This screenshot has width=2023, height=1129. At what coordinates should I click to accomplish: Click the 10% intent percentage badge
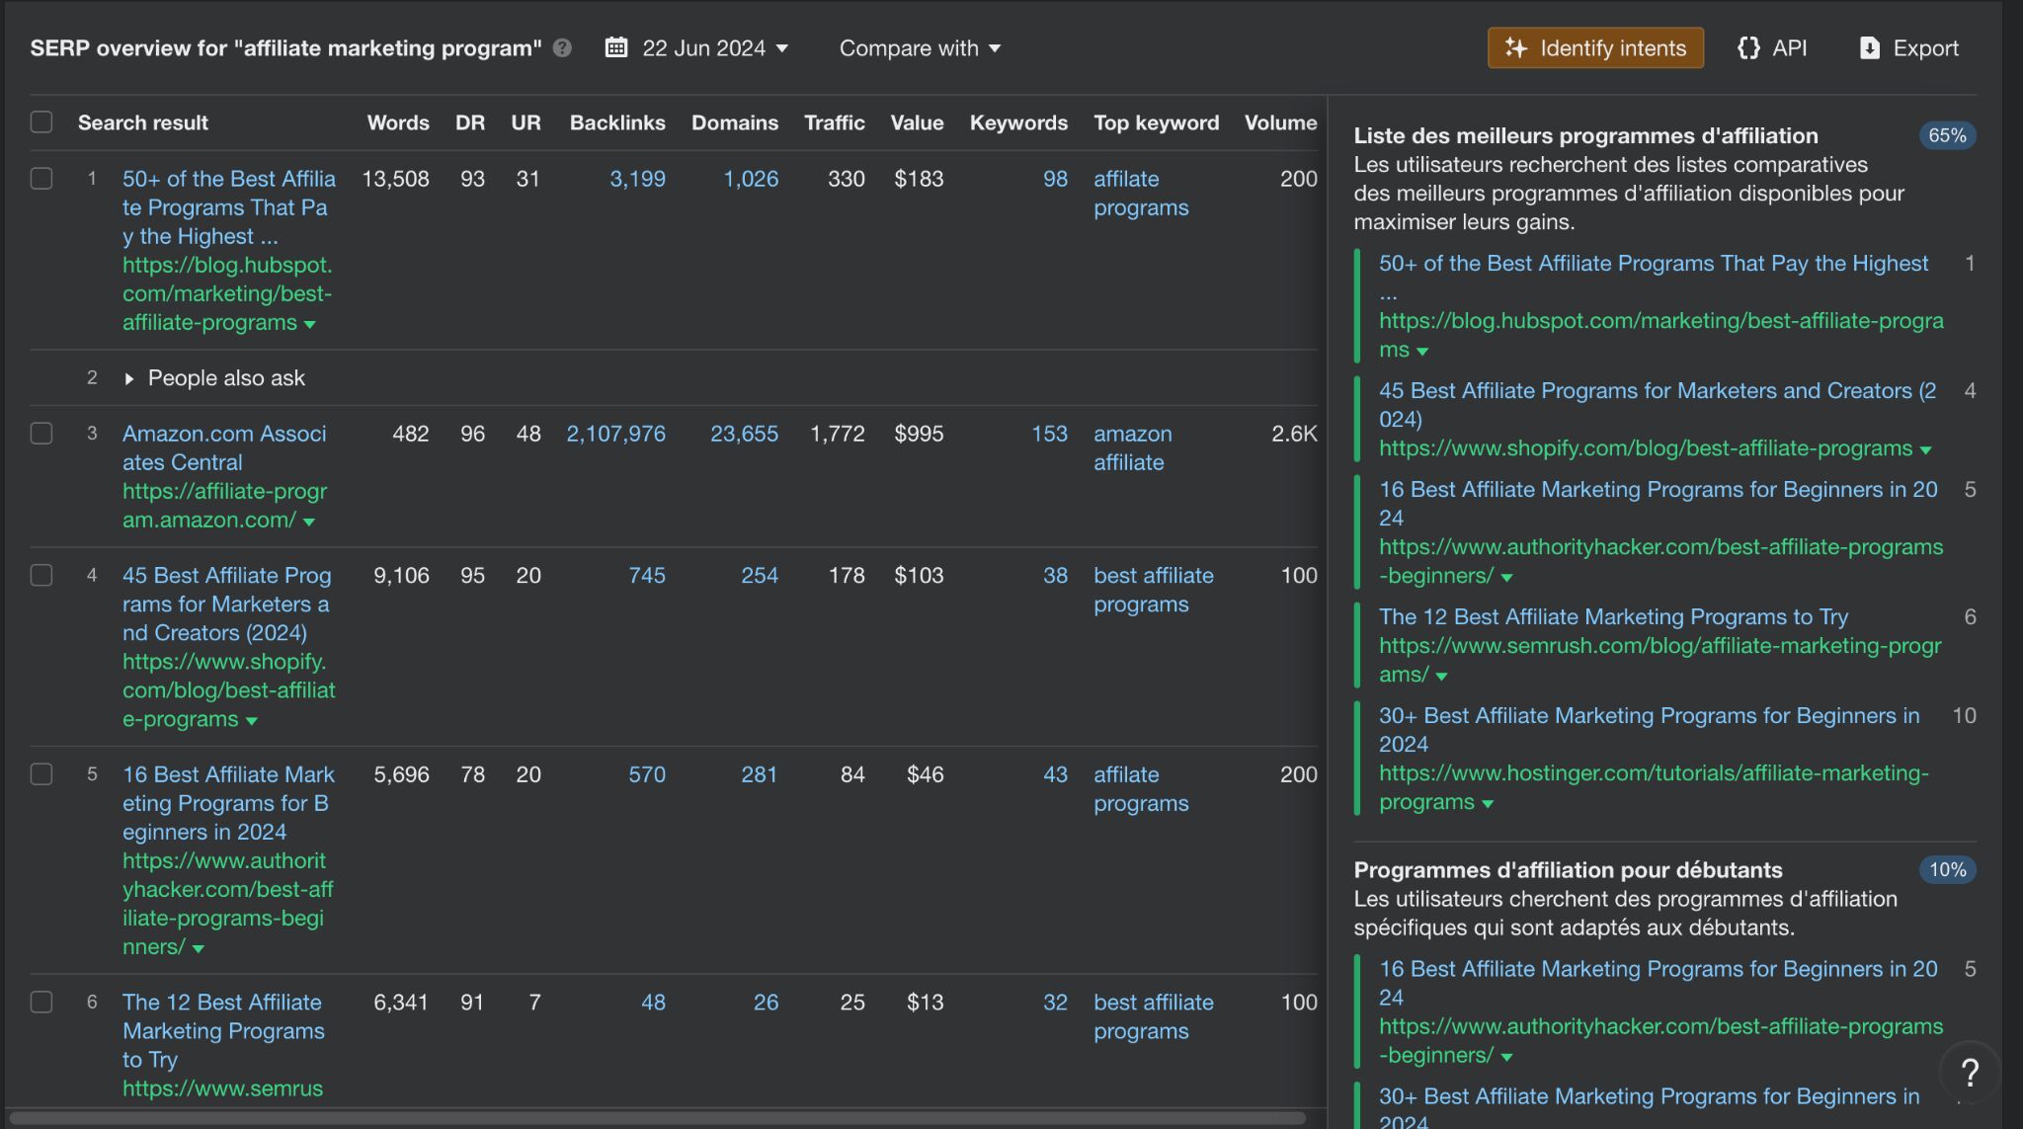click(x=1946, y=870)
